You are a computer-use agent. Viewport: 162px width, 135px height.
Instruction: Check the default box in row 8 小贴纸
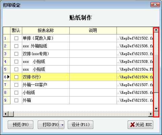coord(16,92)
